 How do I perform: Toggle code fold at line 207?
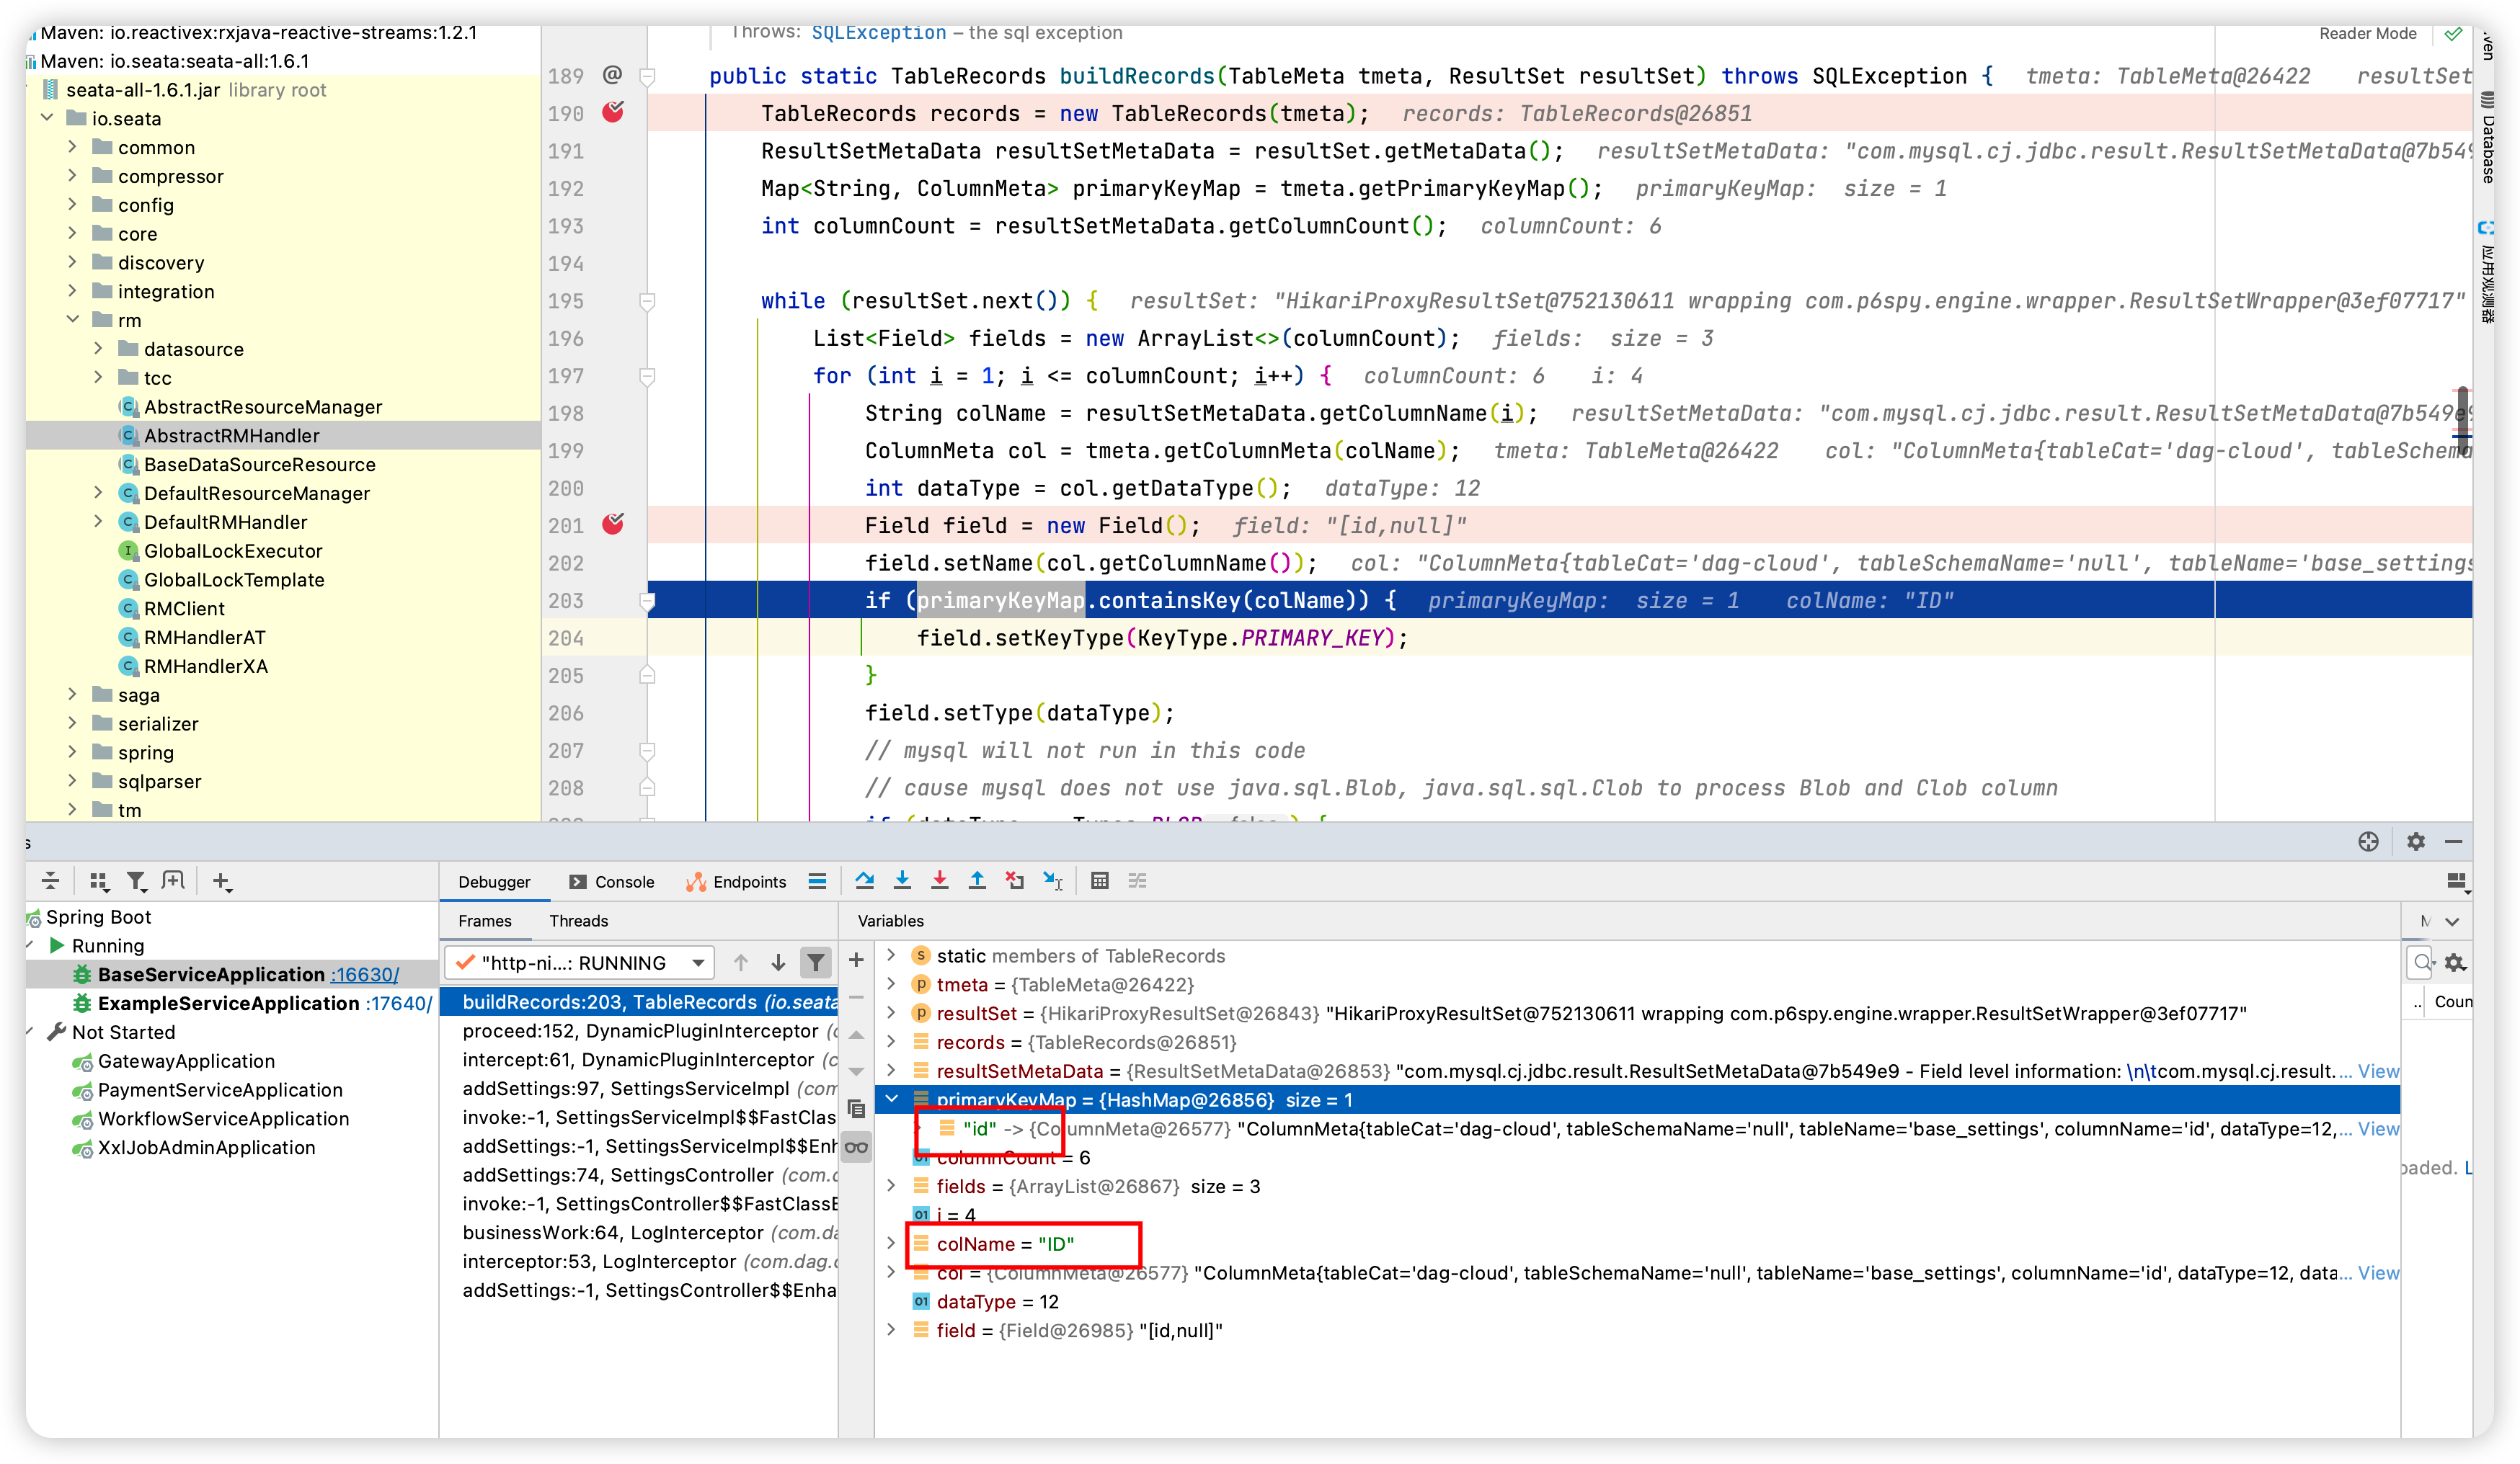tap(647, 751)
